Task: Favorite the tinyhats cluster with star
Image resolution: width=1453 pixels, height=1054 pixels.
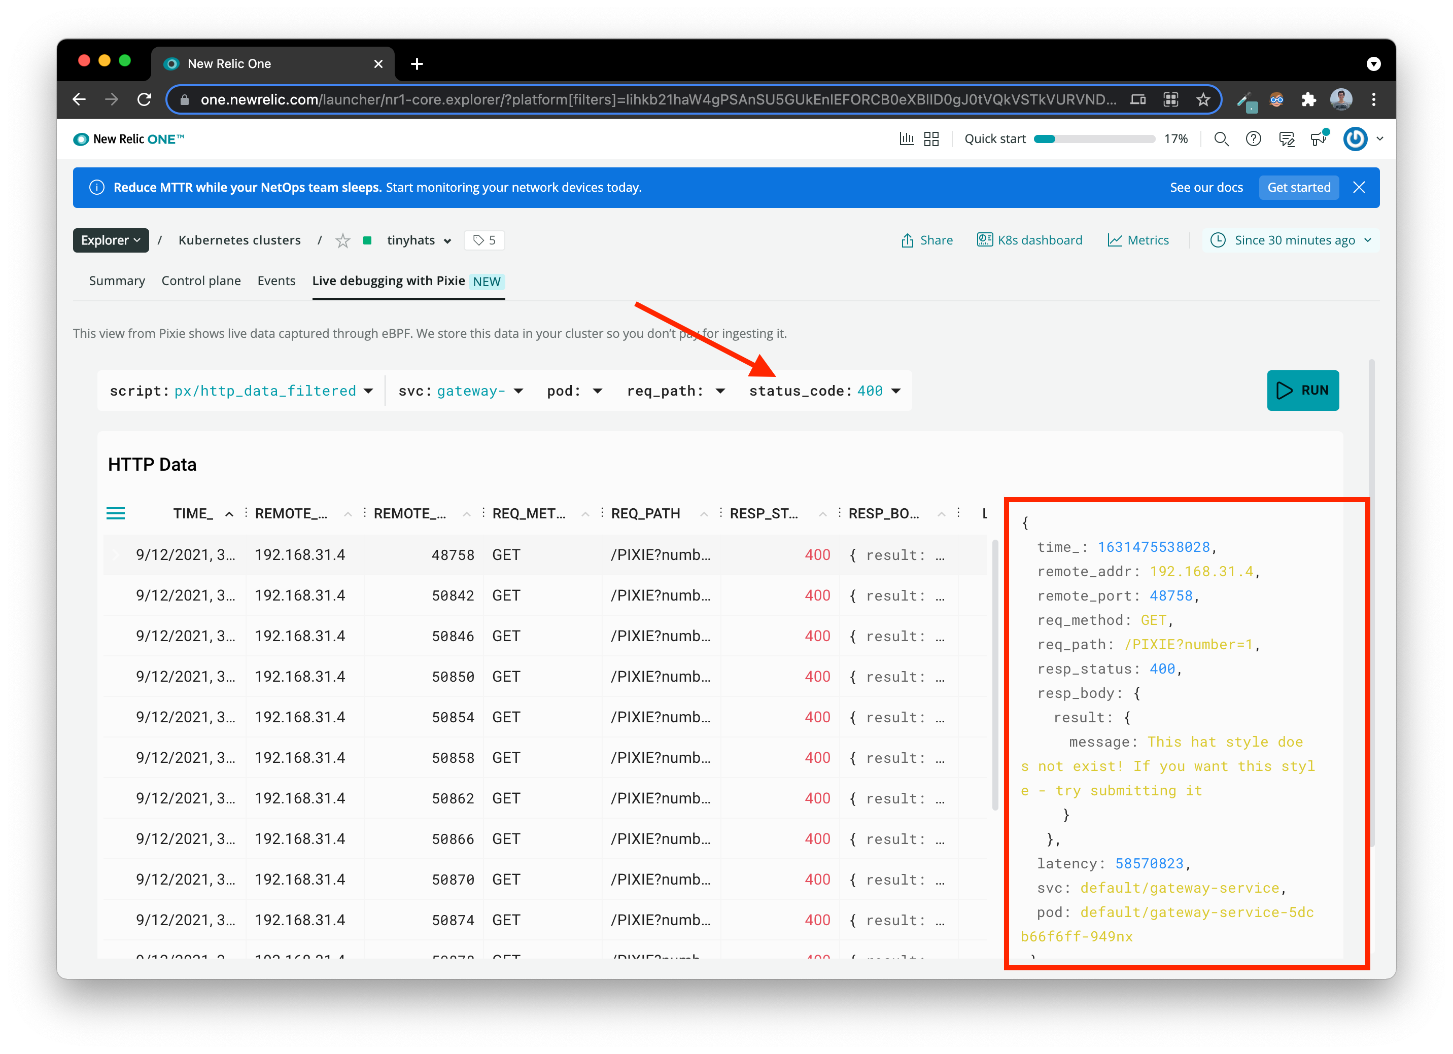Action: [343, 241]
